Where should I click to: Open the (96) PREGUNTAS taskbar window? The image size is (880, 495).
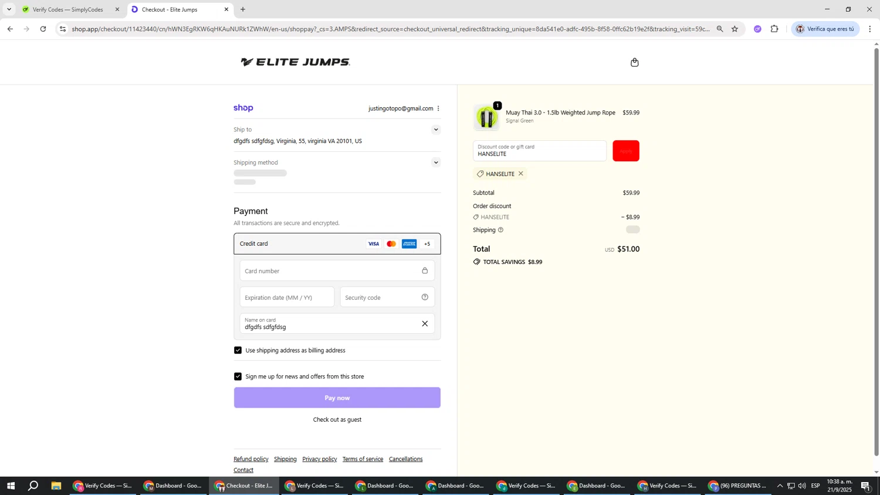click(x=737, y=486)
